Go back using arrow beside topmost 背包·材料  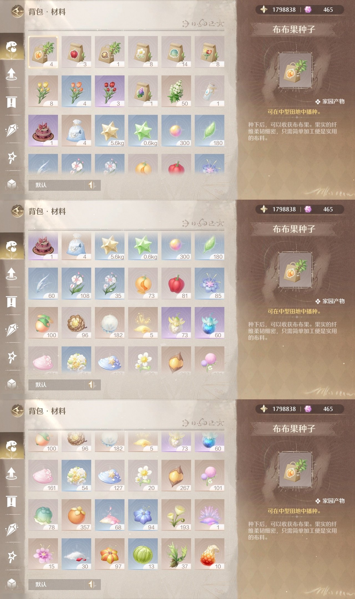pyautogui.click(x=17, y=11)
